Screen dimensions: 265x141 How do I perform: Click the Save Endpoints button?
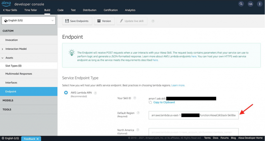click(77, 21)
